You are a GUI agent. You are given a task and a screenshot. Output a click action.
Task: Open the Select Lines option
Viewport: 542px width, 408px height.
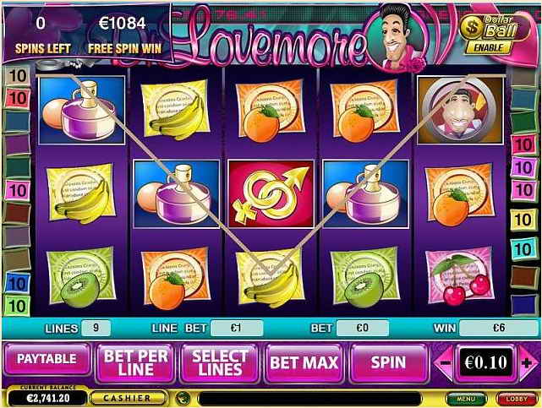tap(220, 363)
